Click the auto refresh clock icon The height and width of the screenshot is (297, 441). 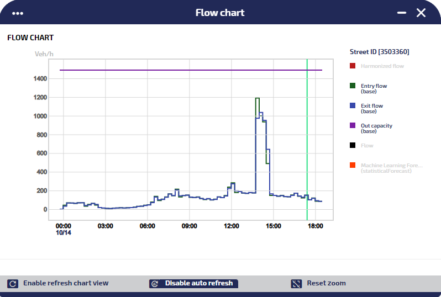point(155,284)
